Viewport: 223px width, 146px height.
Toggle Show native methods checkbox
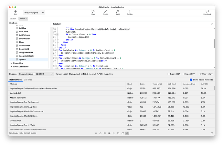pos(191,80)
